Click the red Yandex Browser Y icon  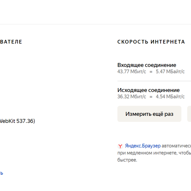(120, 146)
